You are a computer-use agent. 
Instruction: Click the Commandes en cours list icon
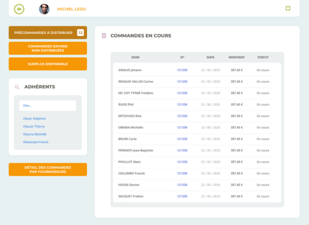coord(104,36)
